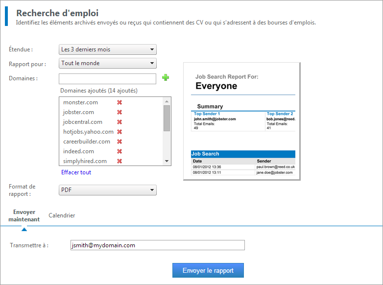
Task: Select indeed.com in the domain list
Action: pyautogui.click(x=78, y=151)
